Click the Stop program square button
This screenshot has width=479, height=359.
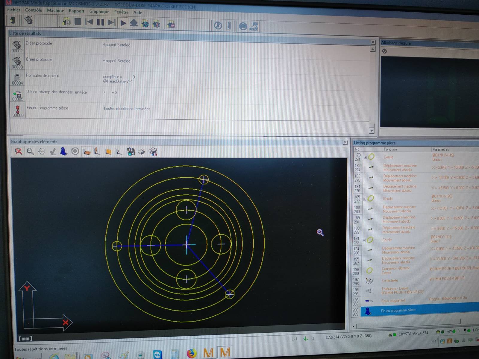point(78,22)
